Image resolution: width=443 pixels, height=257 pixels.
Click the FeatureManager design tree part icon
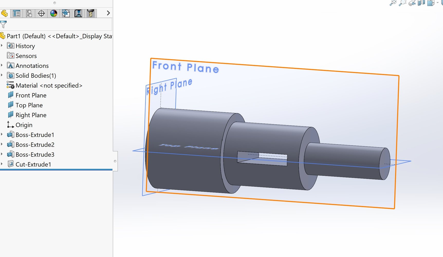[4, 13]
